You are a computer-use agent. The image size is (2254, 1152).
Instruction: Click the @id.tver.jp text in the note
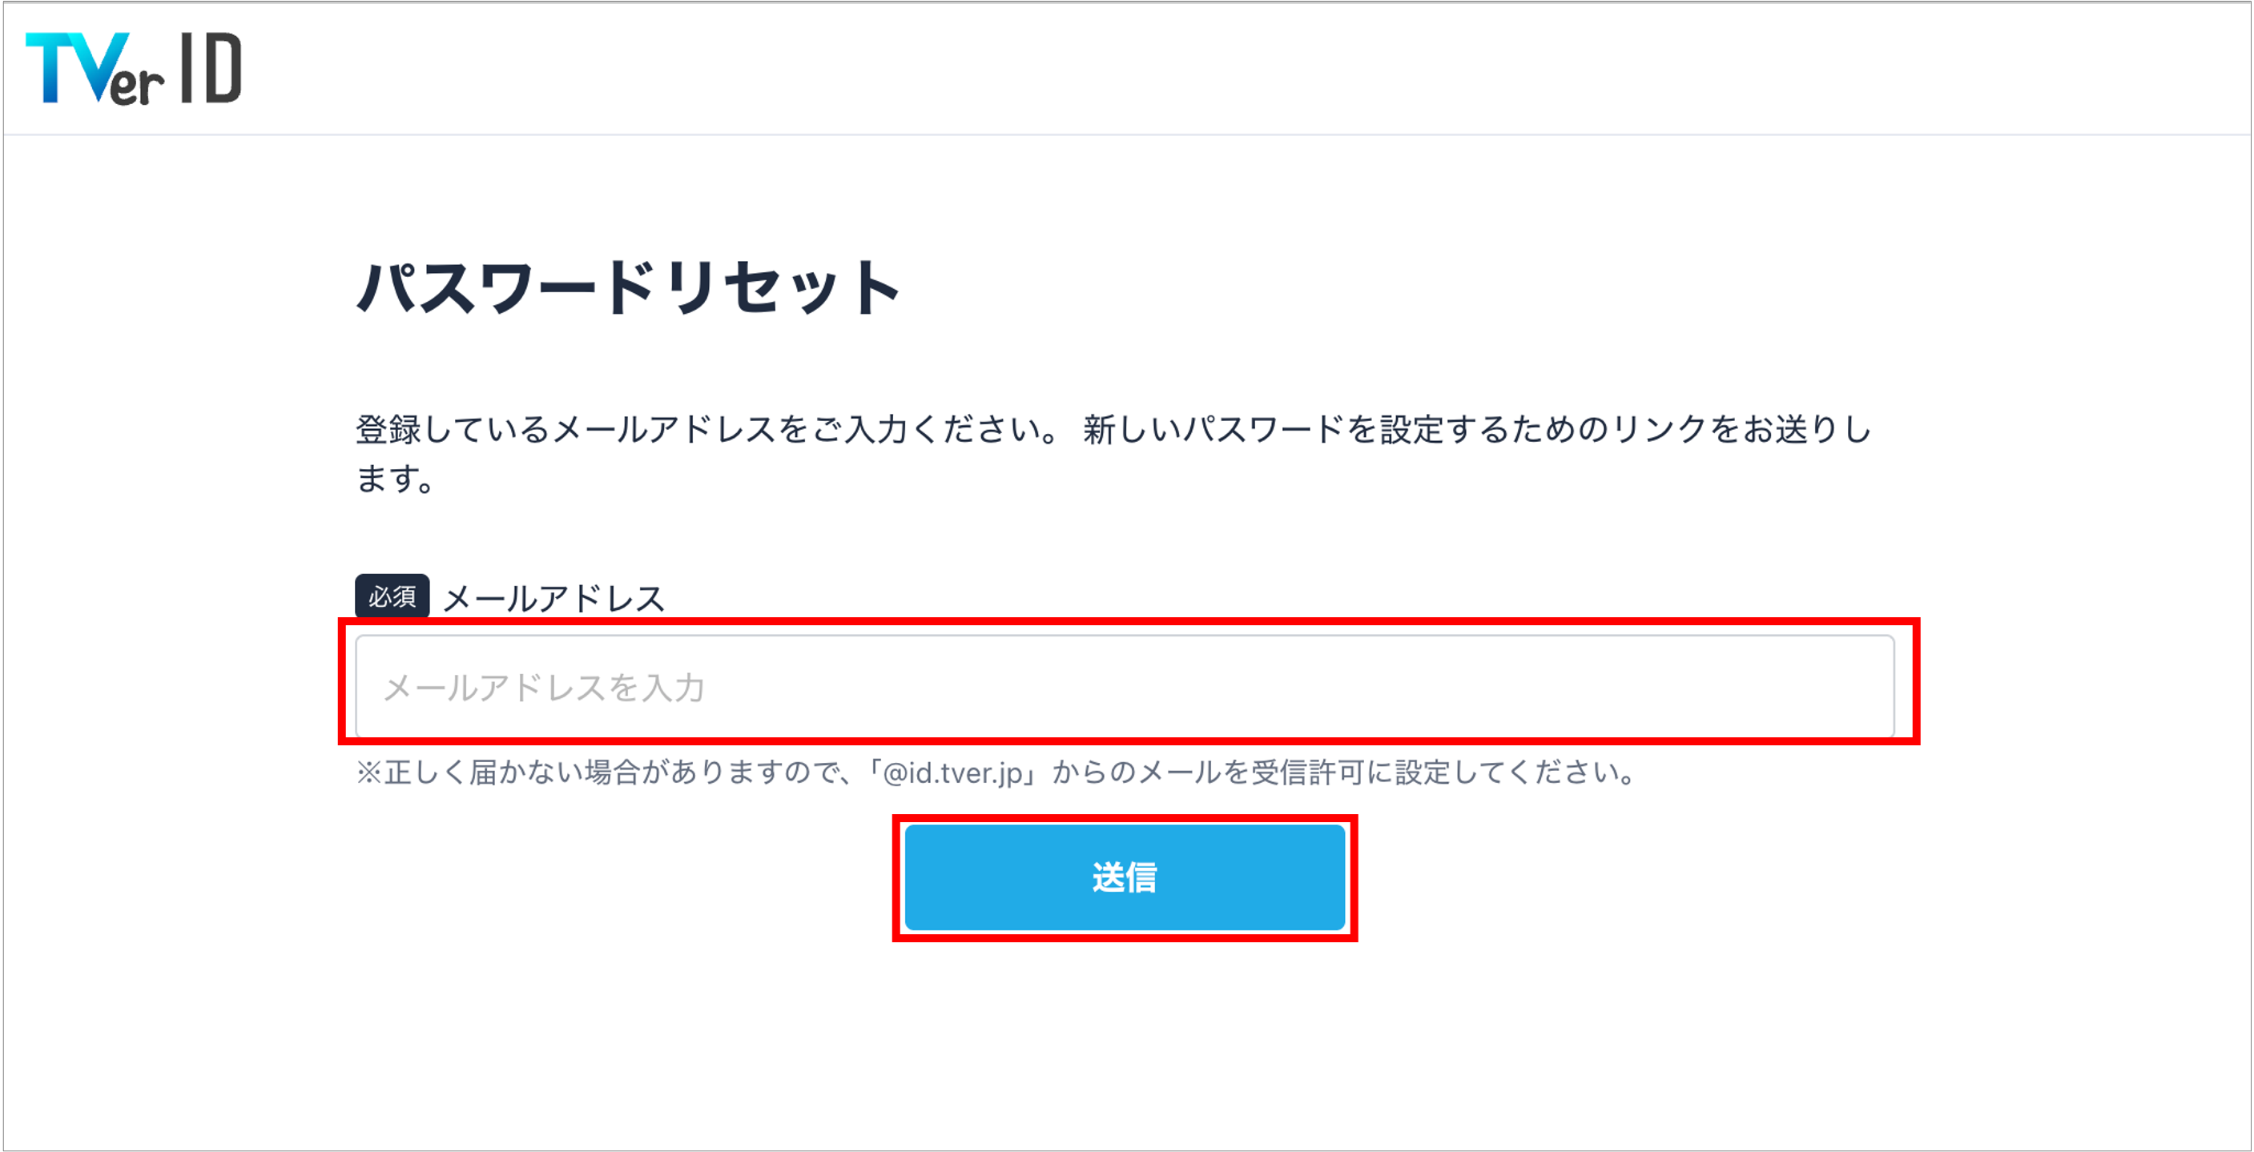point(954,773)
